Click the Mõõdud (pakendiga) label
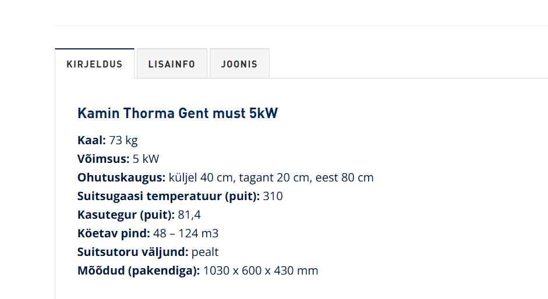Image resolution: width=548 pixels, height=299 pixels. 139,270
